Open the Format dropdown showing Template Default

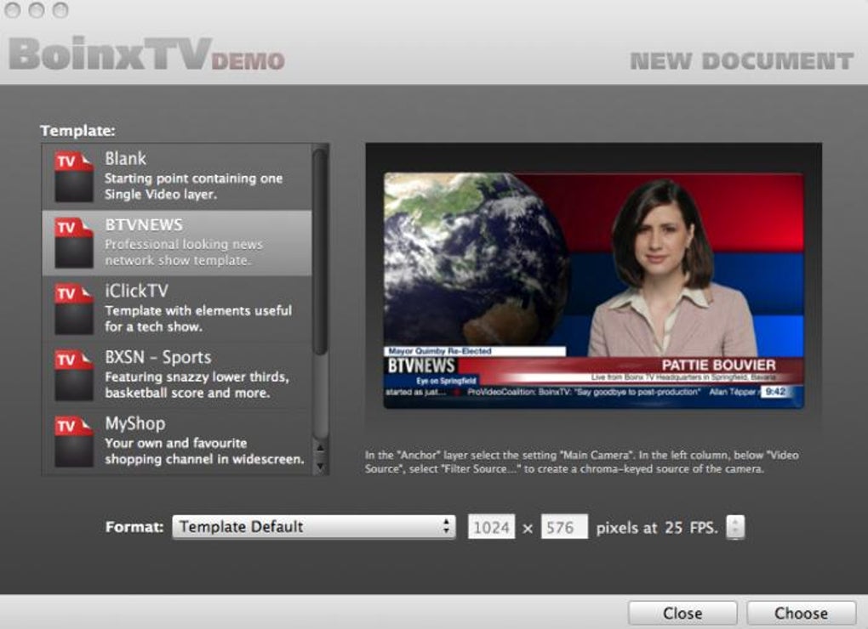point(314,527)
